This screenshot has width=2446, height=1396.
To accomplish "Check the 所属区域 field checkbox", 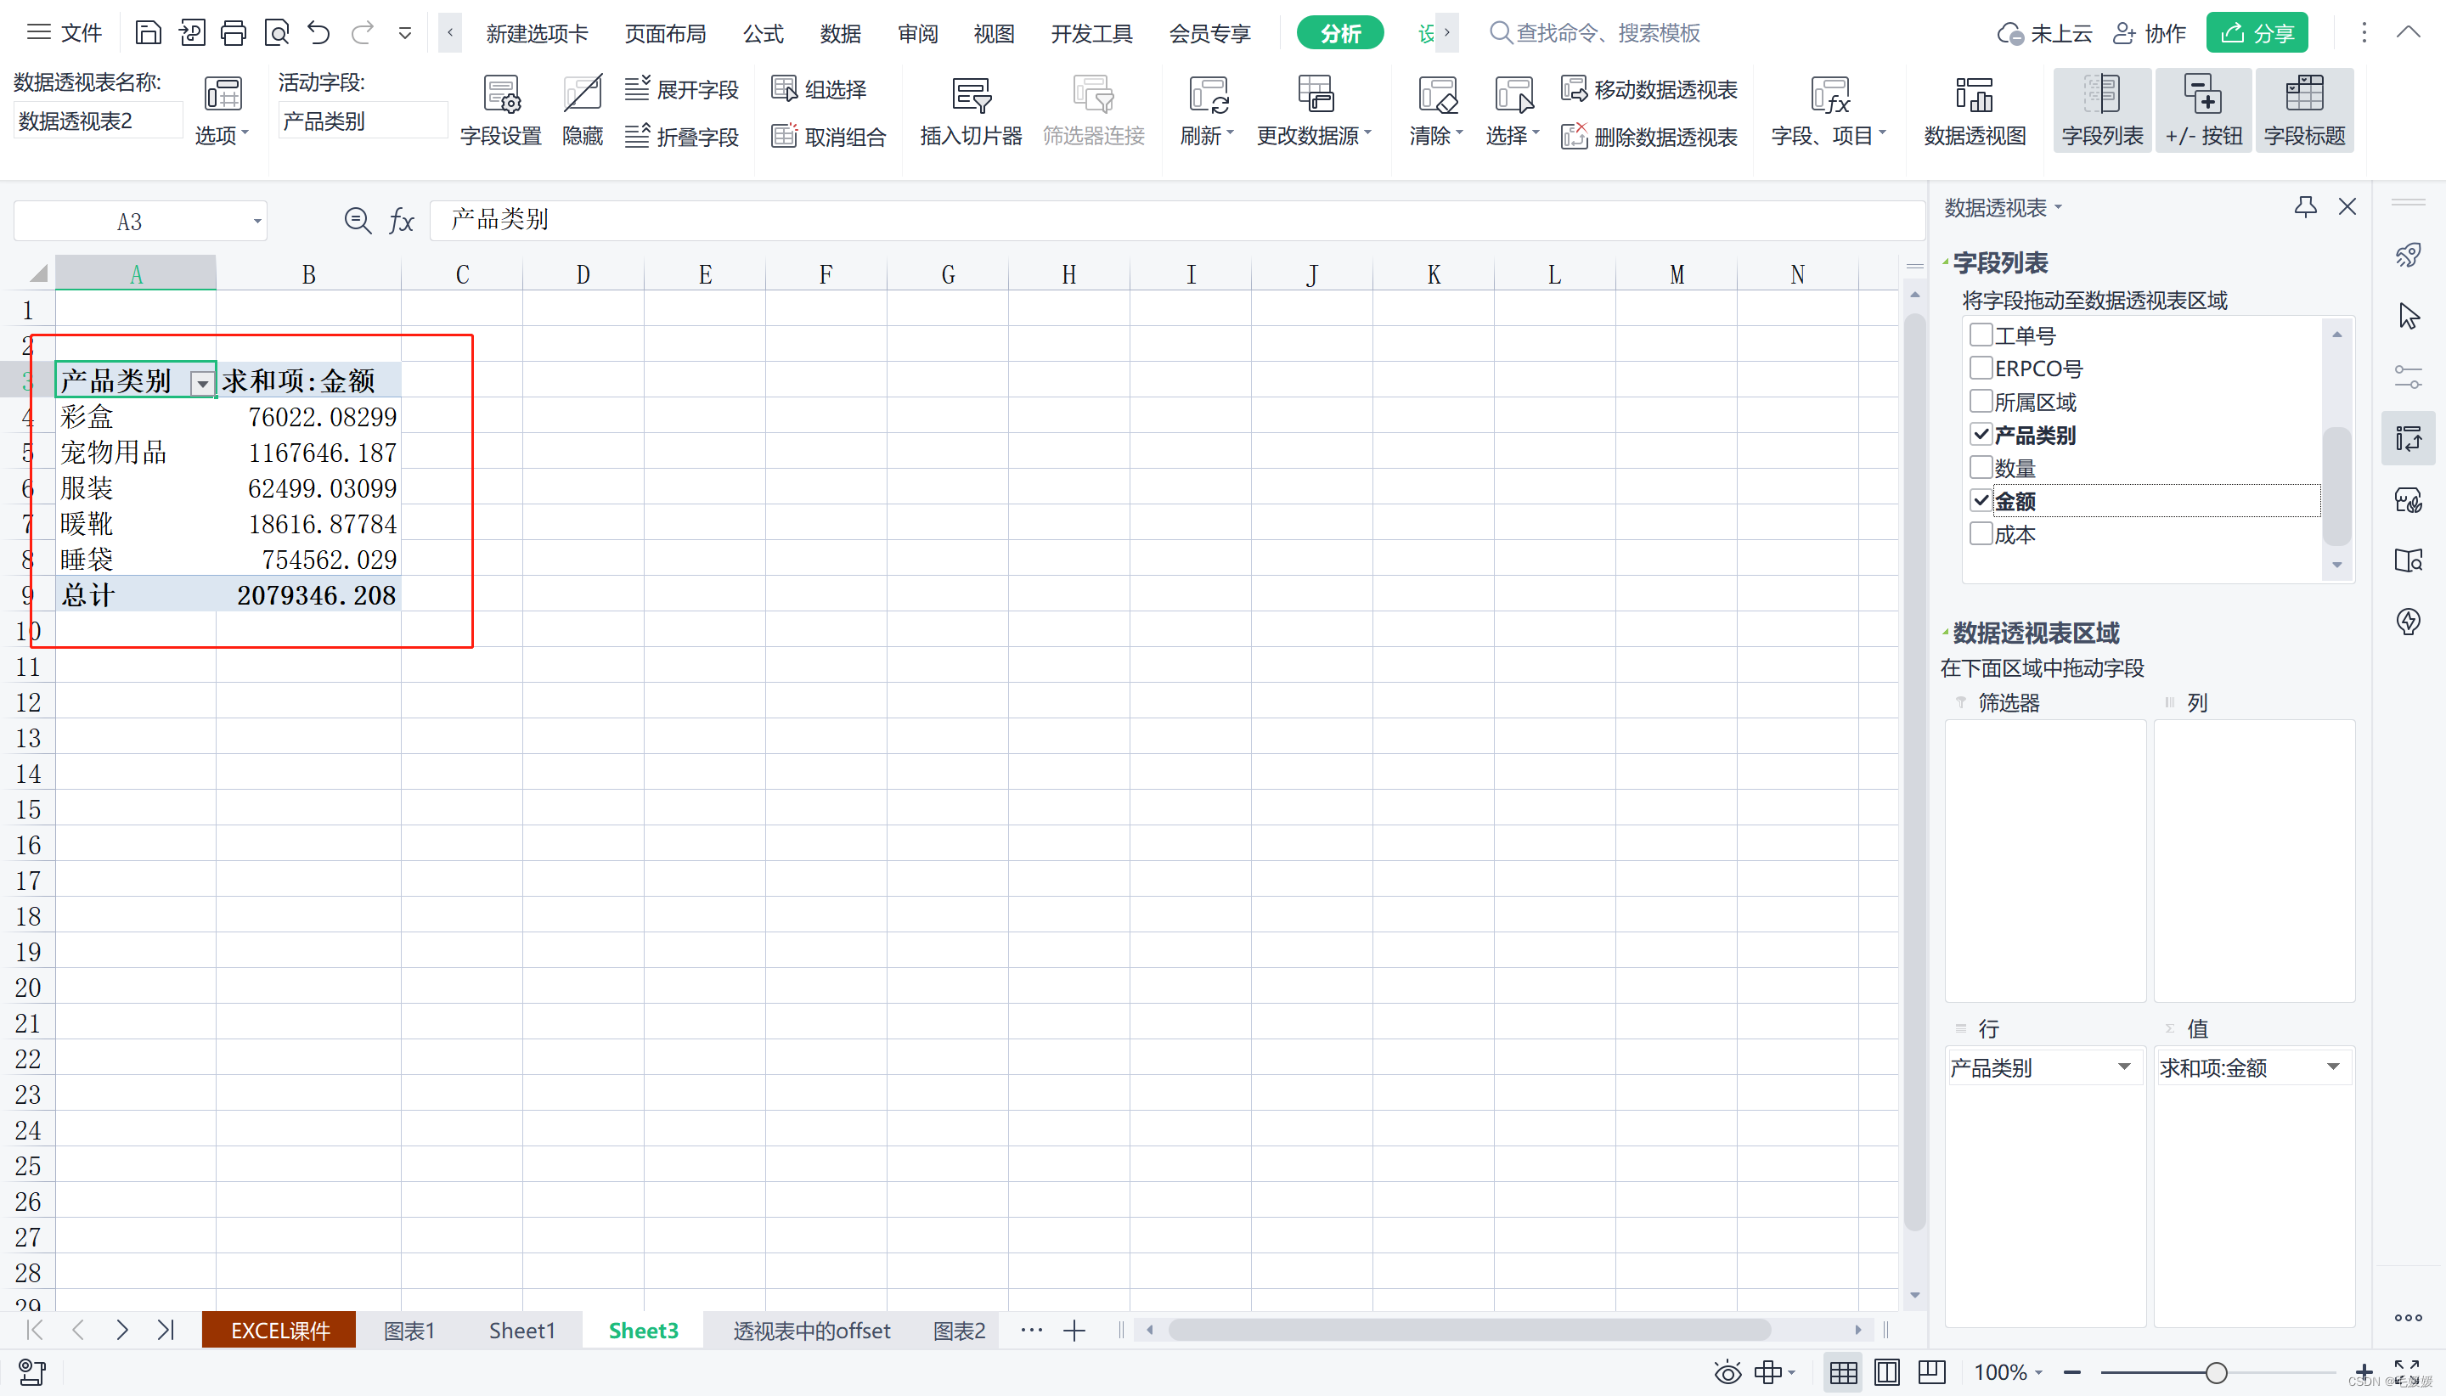I will click(1980, 401).
